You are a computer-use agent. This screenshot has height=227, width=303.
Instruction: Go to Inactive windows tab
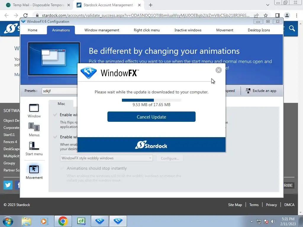[x=188, y=30]
